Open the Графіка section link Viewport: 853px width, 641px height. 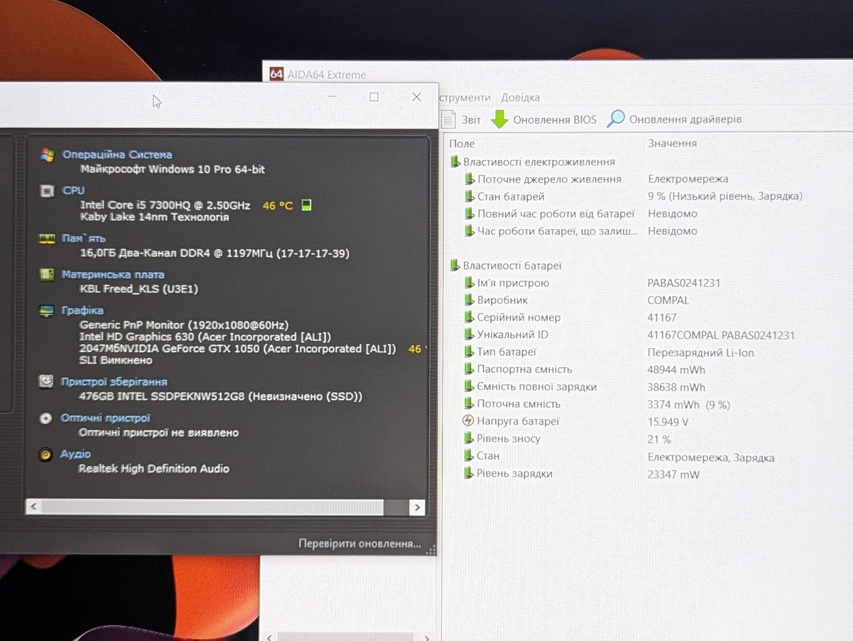click(x=82, y=310)
